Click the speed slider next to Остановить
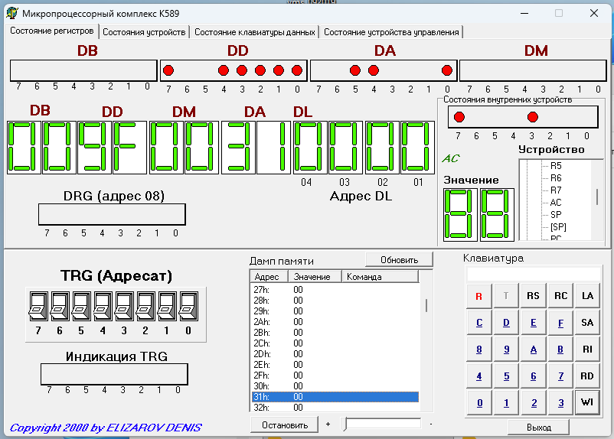 pyautogui.click(x=383, y=424)
